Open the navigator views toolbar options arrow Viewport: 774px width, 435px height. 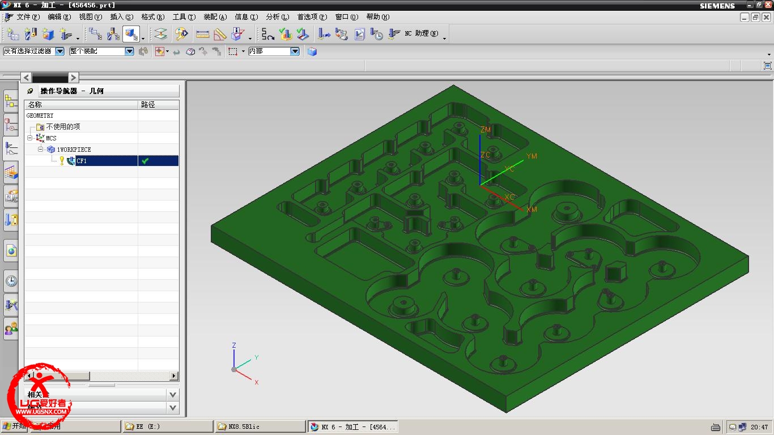[x=143, y=38]
